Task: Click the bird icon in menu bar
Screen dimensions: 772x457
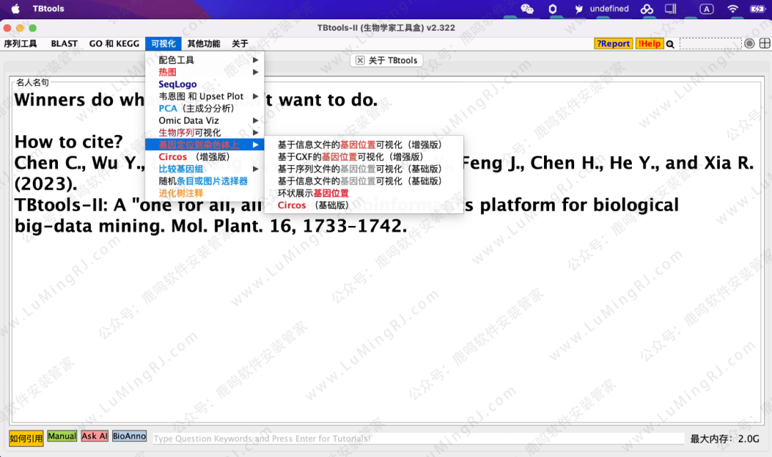Action: (578, 9)
